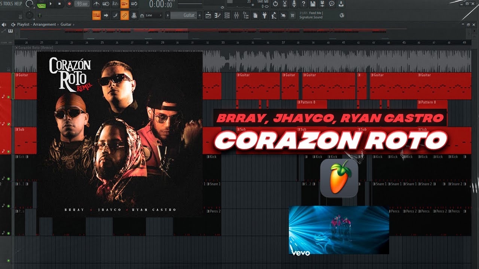Toggle the 3-2-1 countdown before recording
The image size is (479, 269).
click(x=115, y=4)
